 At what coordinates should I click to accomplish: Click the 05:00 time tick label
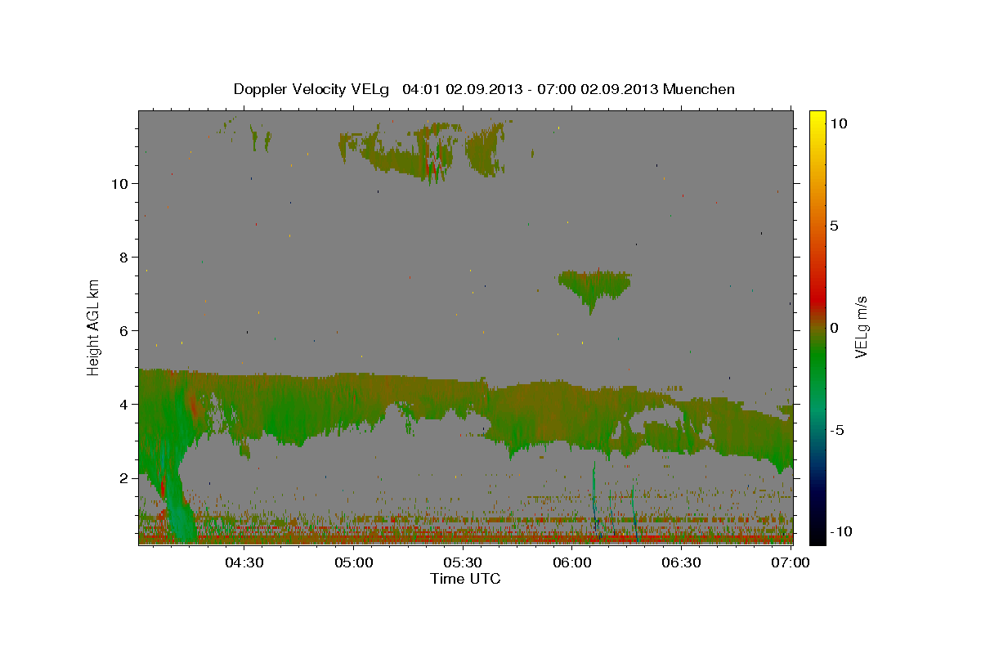click(353, 562)
